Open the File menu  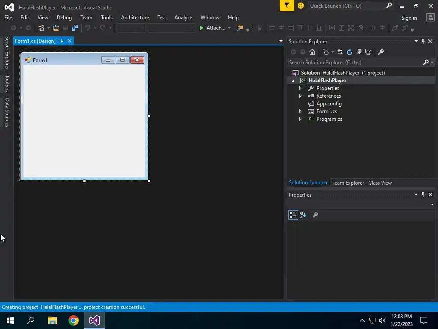tap(8, 17)
